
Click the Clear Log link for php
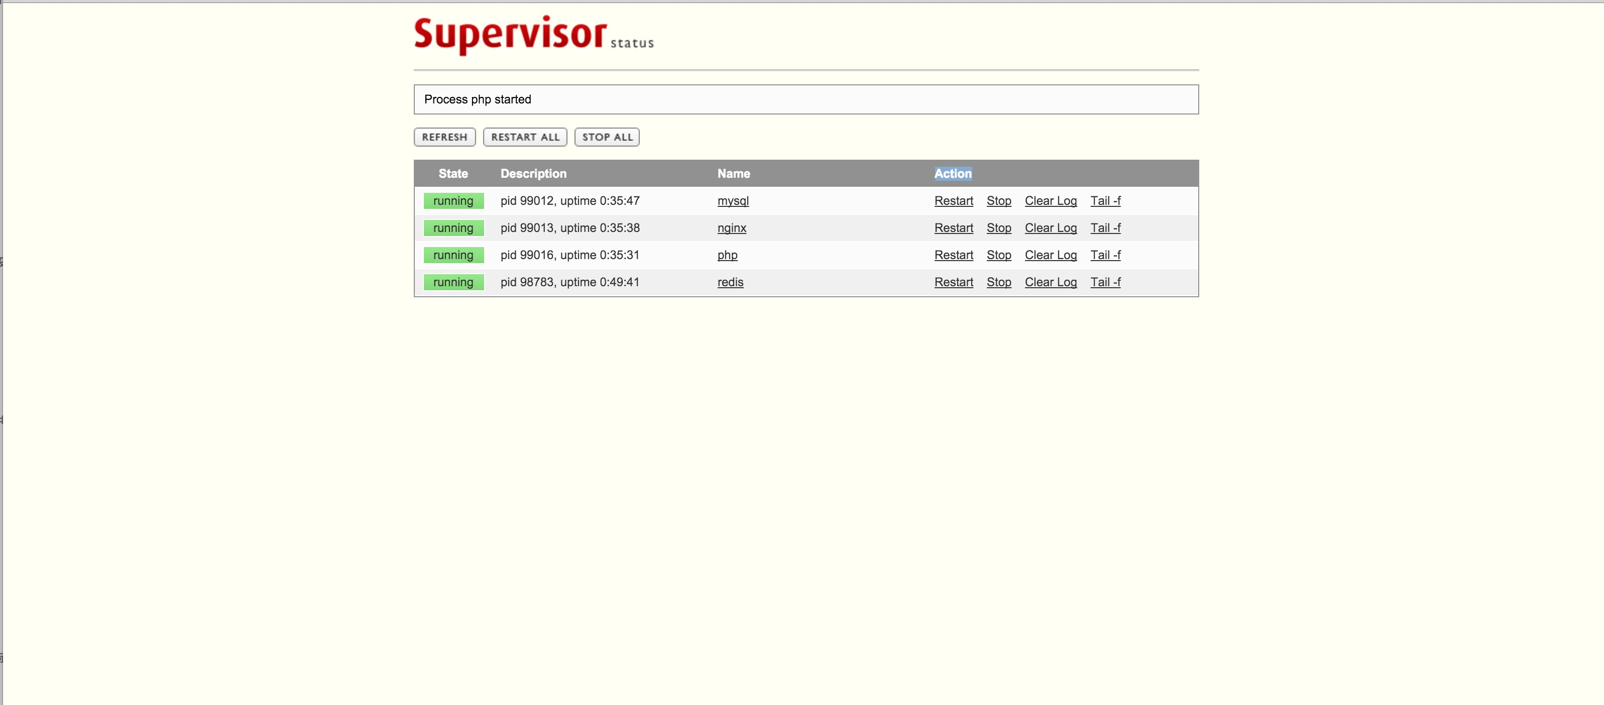[x=1050, y=254]
